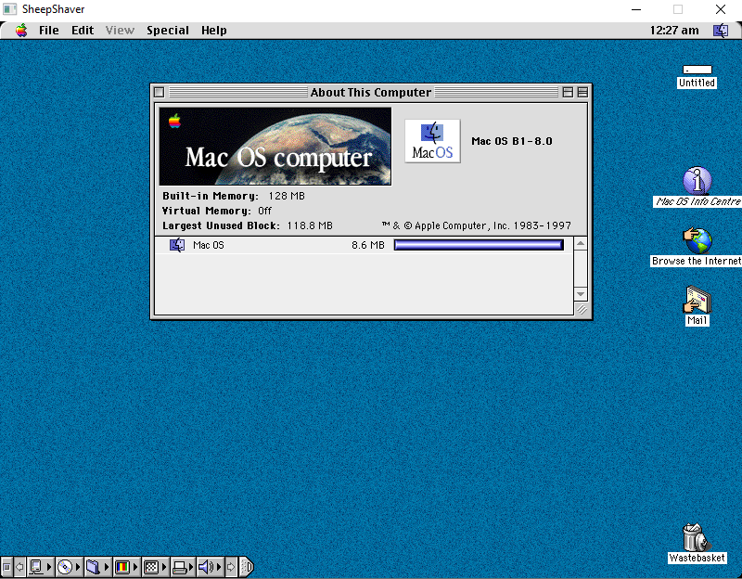Viewport: 742px width, 579px height.
Task: Open the Apple menu
Action: pos(20,31)
